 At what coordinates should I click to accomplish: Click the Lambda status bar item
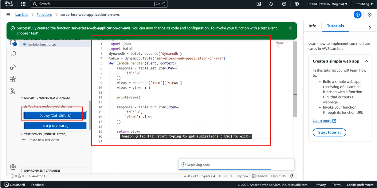260,176
